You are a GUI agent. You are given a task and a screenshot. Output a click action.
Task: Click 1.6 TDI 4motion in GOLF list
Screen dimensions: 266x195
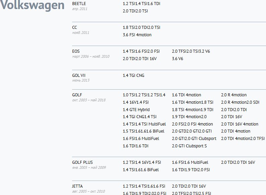click(x=187, y=95)
